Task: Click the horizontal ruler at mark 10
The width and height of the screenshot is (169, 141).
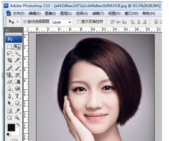Action: click(x=93, y=29)
